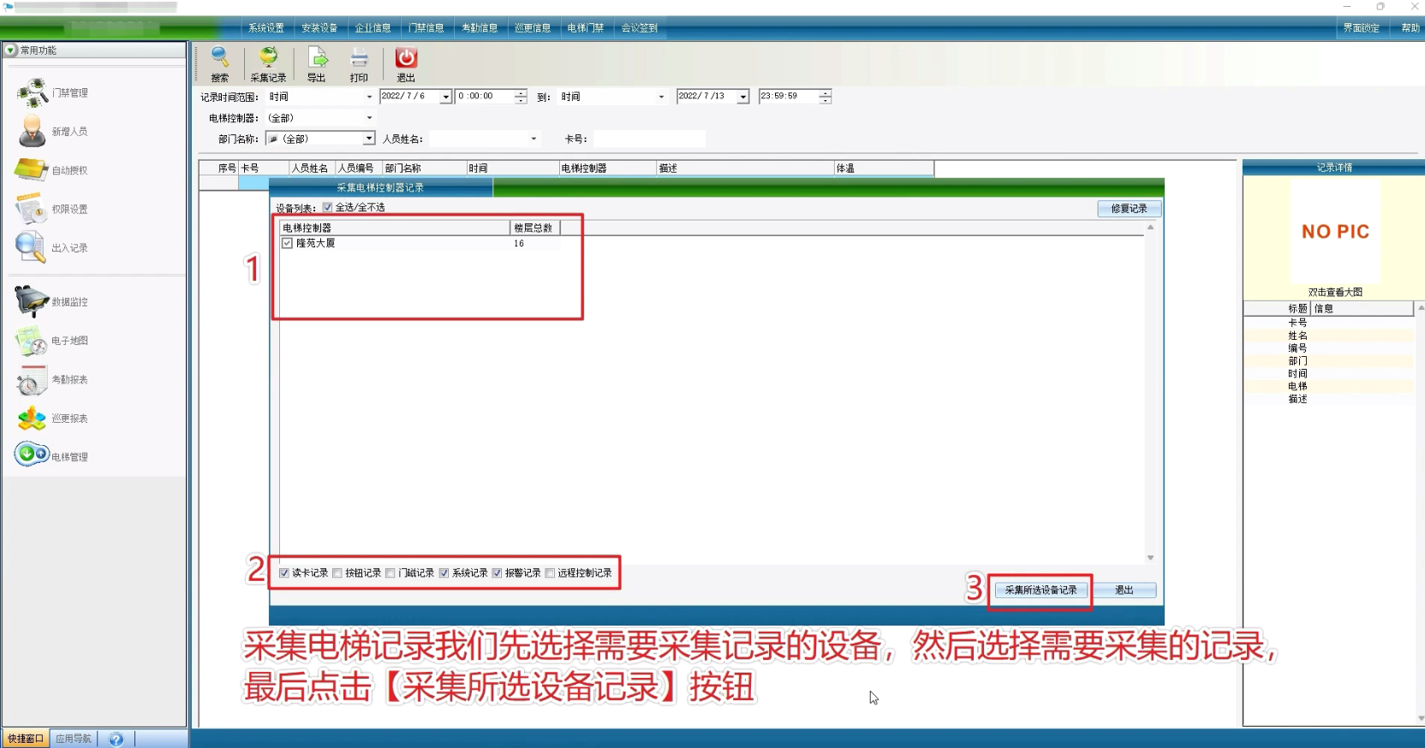Click the red 退出 power icon in toolbar
Image resolution: width=1425 pixels, height=748 pixels.
click(406, 58)
